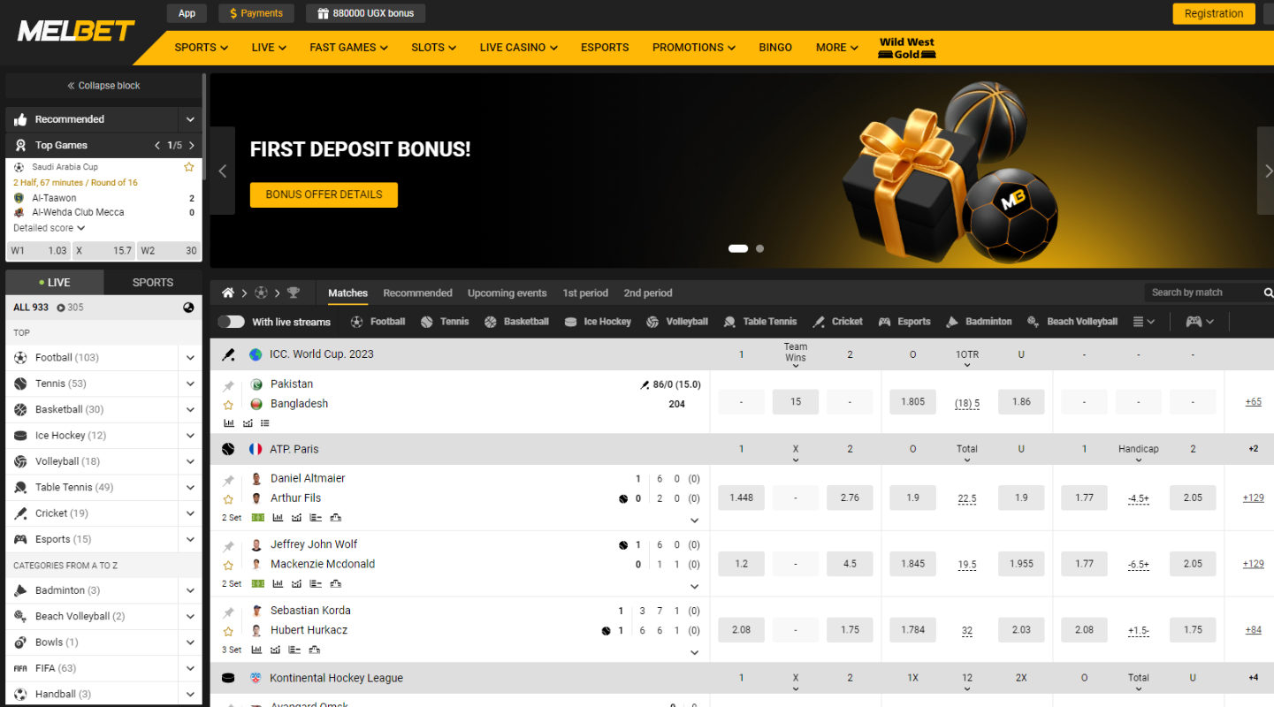Click search magnifier icon in match search

point(1268,293)
